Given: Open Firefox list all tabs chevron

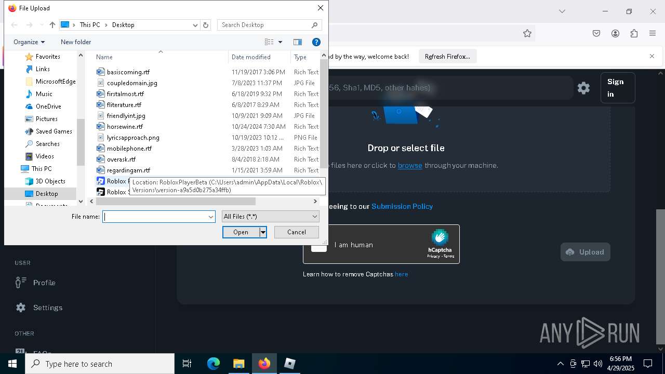Looking at the screenshot, I should (562, 11).
